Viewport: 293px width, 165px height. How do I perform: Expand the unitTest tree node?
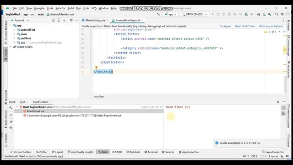(x=14, y=38)
